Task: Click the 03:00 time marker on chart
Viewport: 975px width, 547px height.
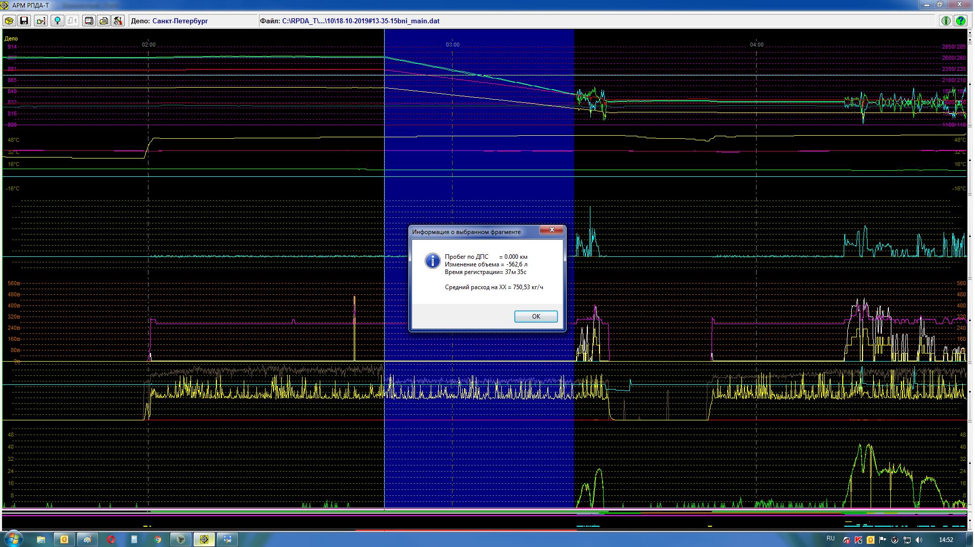Action: click(453, 45)
